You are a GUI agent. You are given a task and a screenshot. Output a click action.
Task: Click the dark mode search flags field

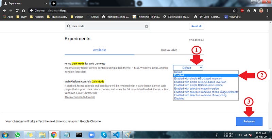pyautogui.click(x=107, y=27)
